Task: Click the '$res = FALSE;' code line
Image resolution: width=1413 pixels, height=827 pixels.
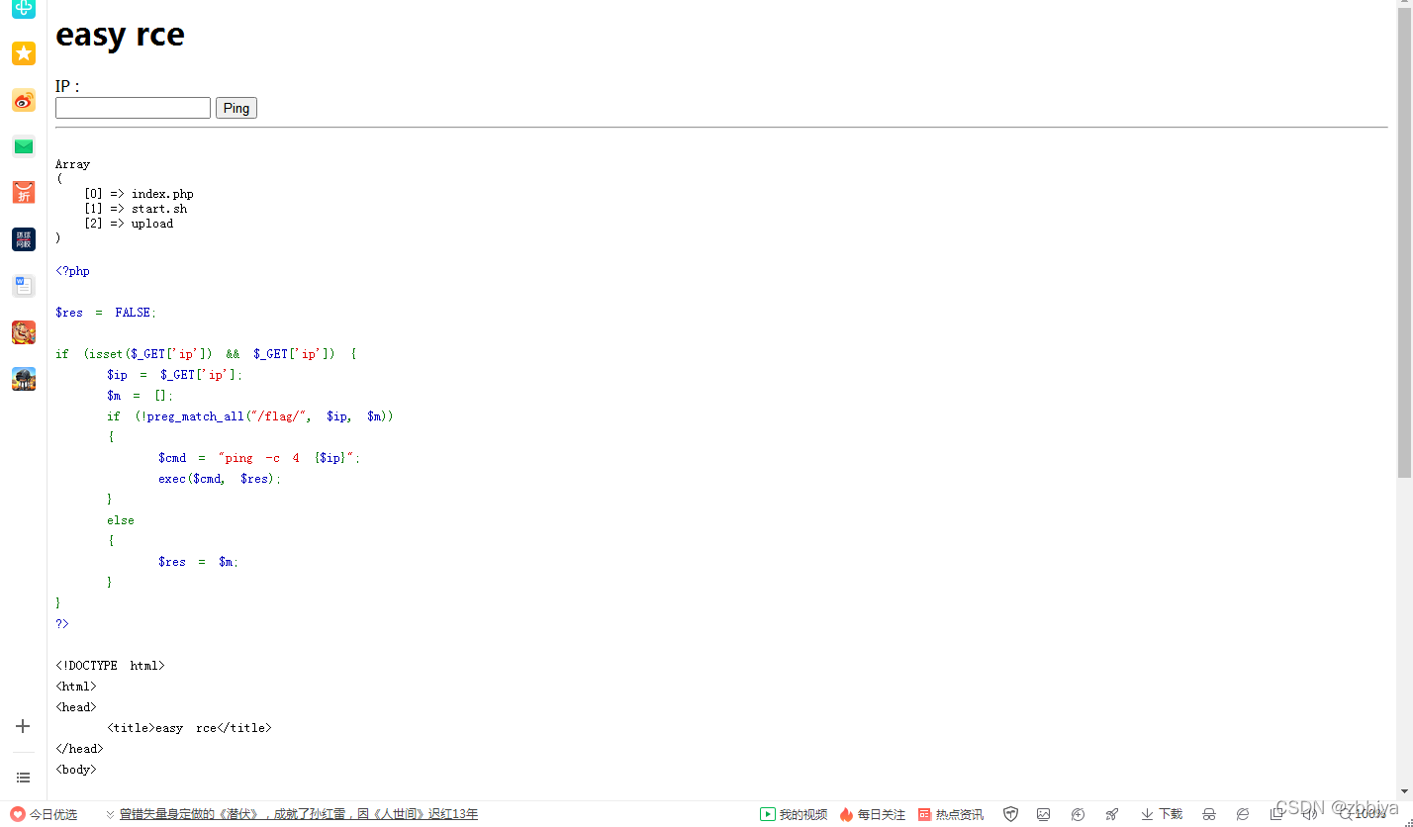Action: [106, 313]
